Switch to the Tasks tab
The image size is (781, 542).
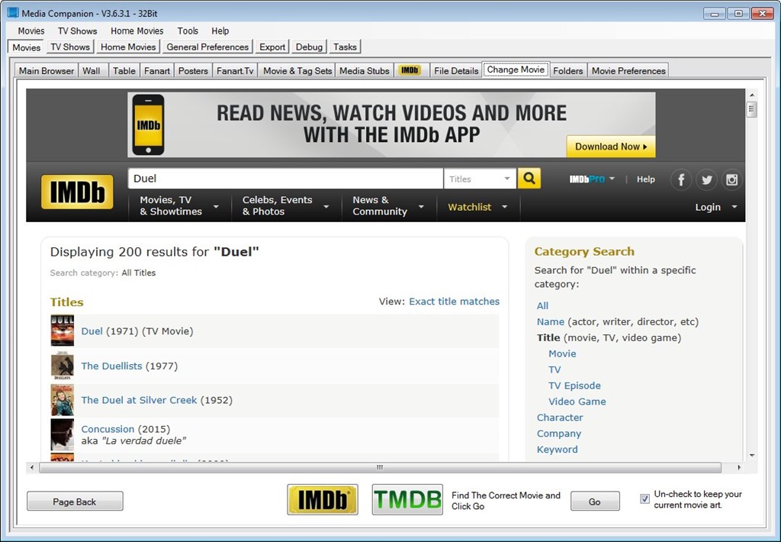coord(345,47)
